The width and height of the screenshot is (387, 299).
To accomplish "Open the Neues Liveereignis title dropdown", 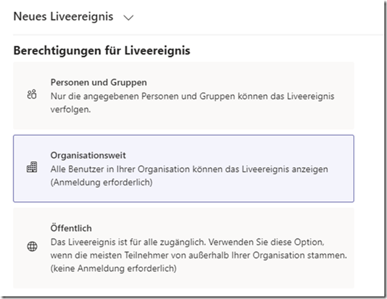I will (x=73, y=17).
